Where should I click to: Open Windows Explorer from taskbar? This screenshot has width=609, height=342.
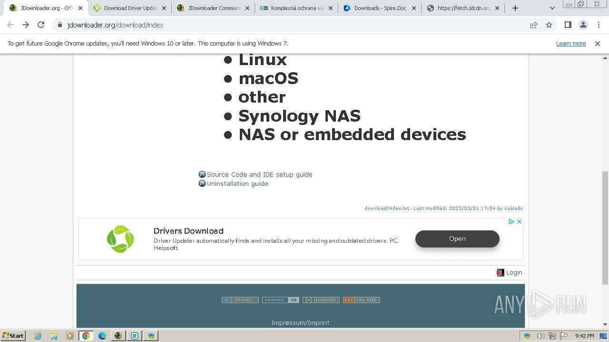pos(54,336)
